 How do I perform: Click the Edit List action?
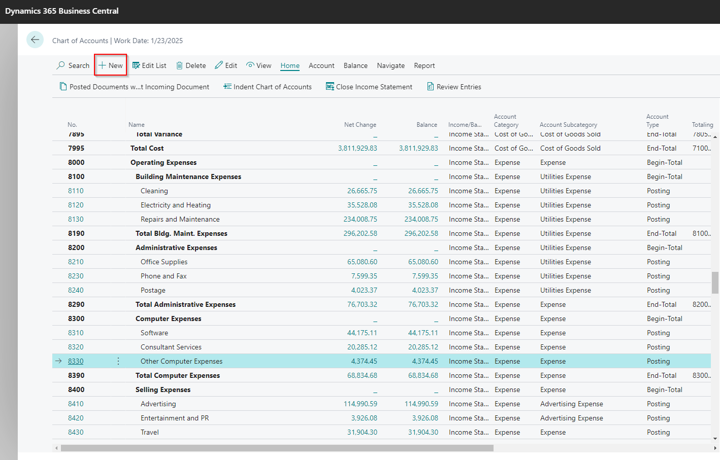pyautogui.click(x=149, y=65)
